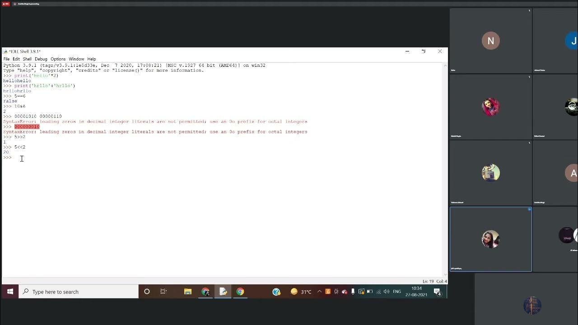Open the File menu in IDLE Shell

point(6,59)
